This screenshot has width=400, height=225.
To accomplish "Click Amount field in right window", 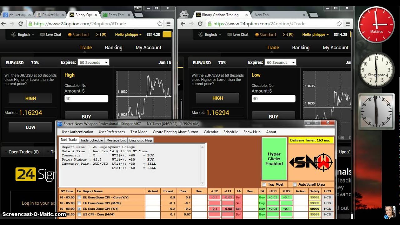I will pyautogui.click(x=273, y=99).
